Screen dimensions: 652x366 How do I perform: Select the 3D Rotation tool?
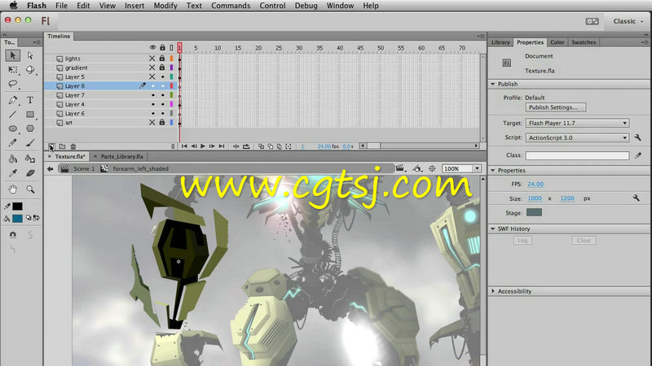point(30,70)
